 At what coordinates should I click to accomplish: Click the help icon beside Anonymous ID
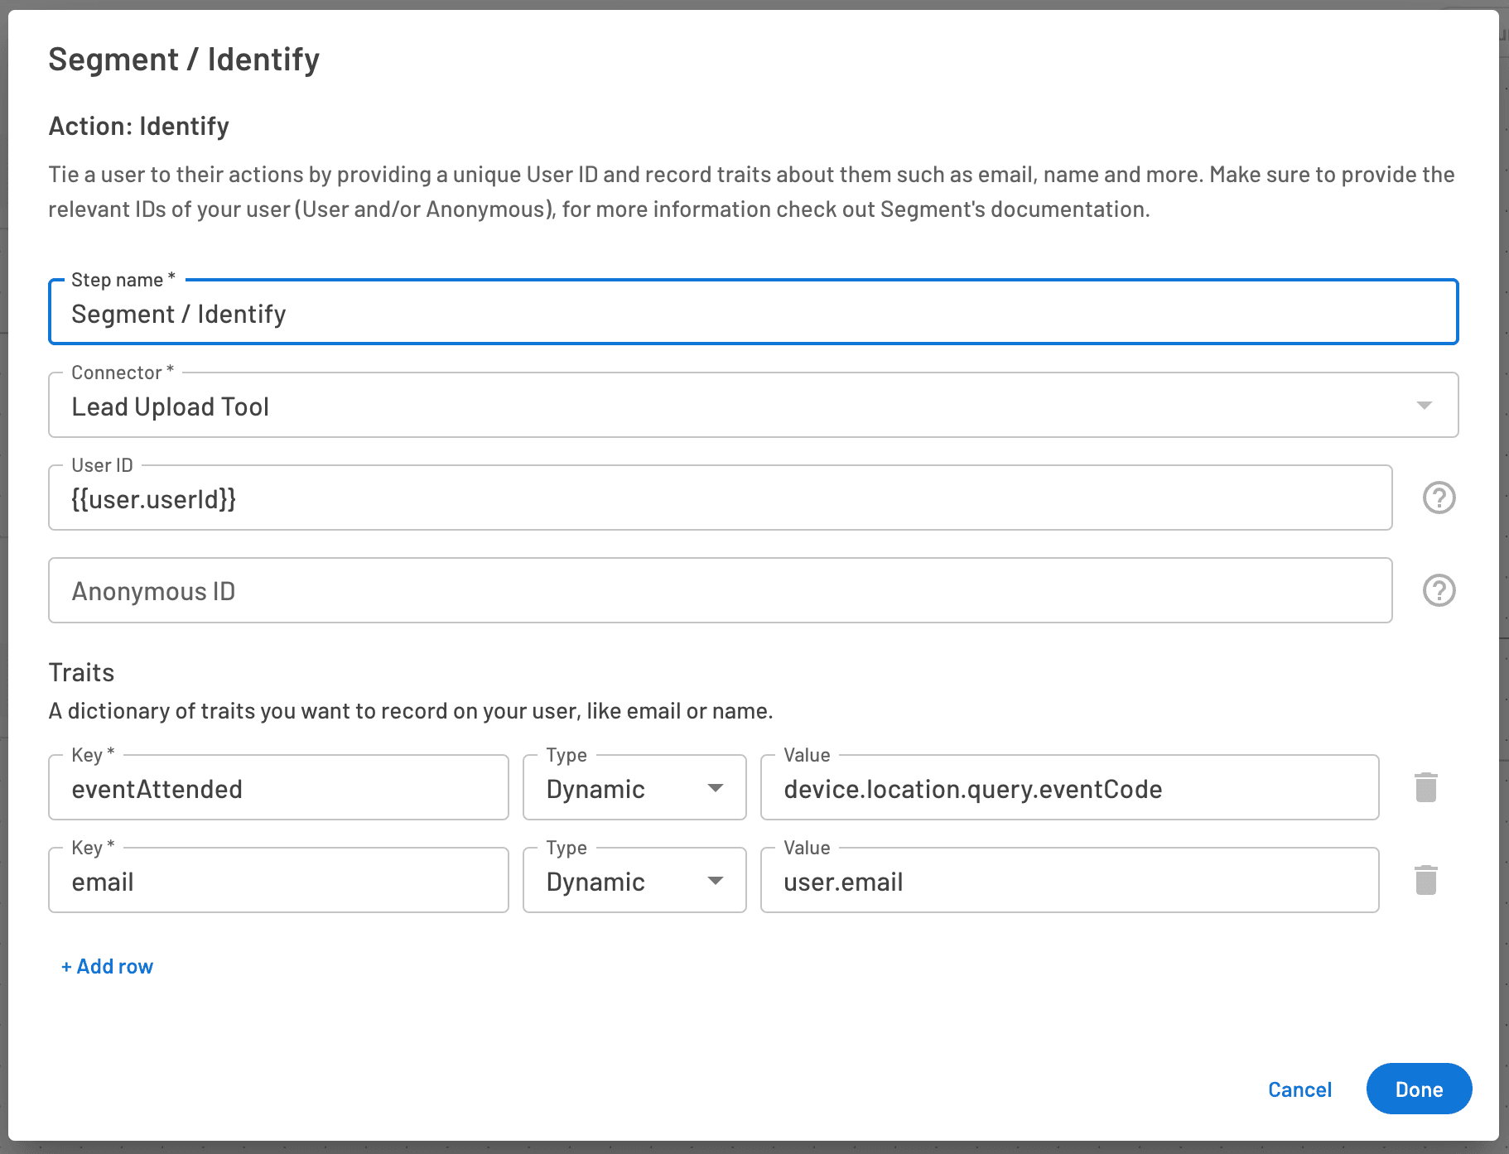click(x=1439, y=590)
